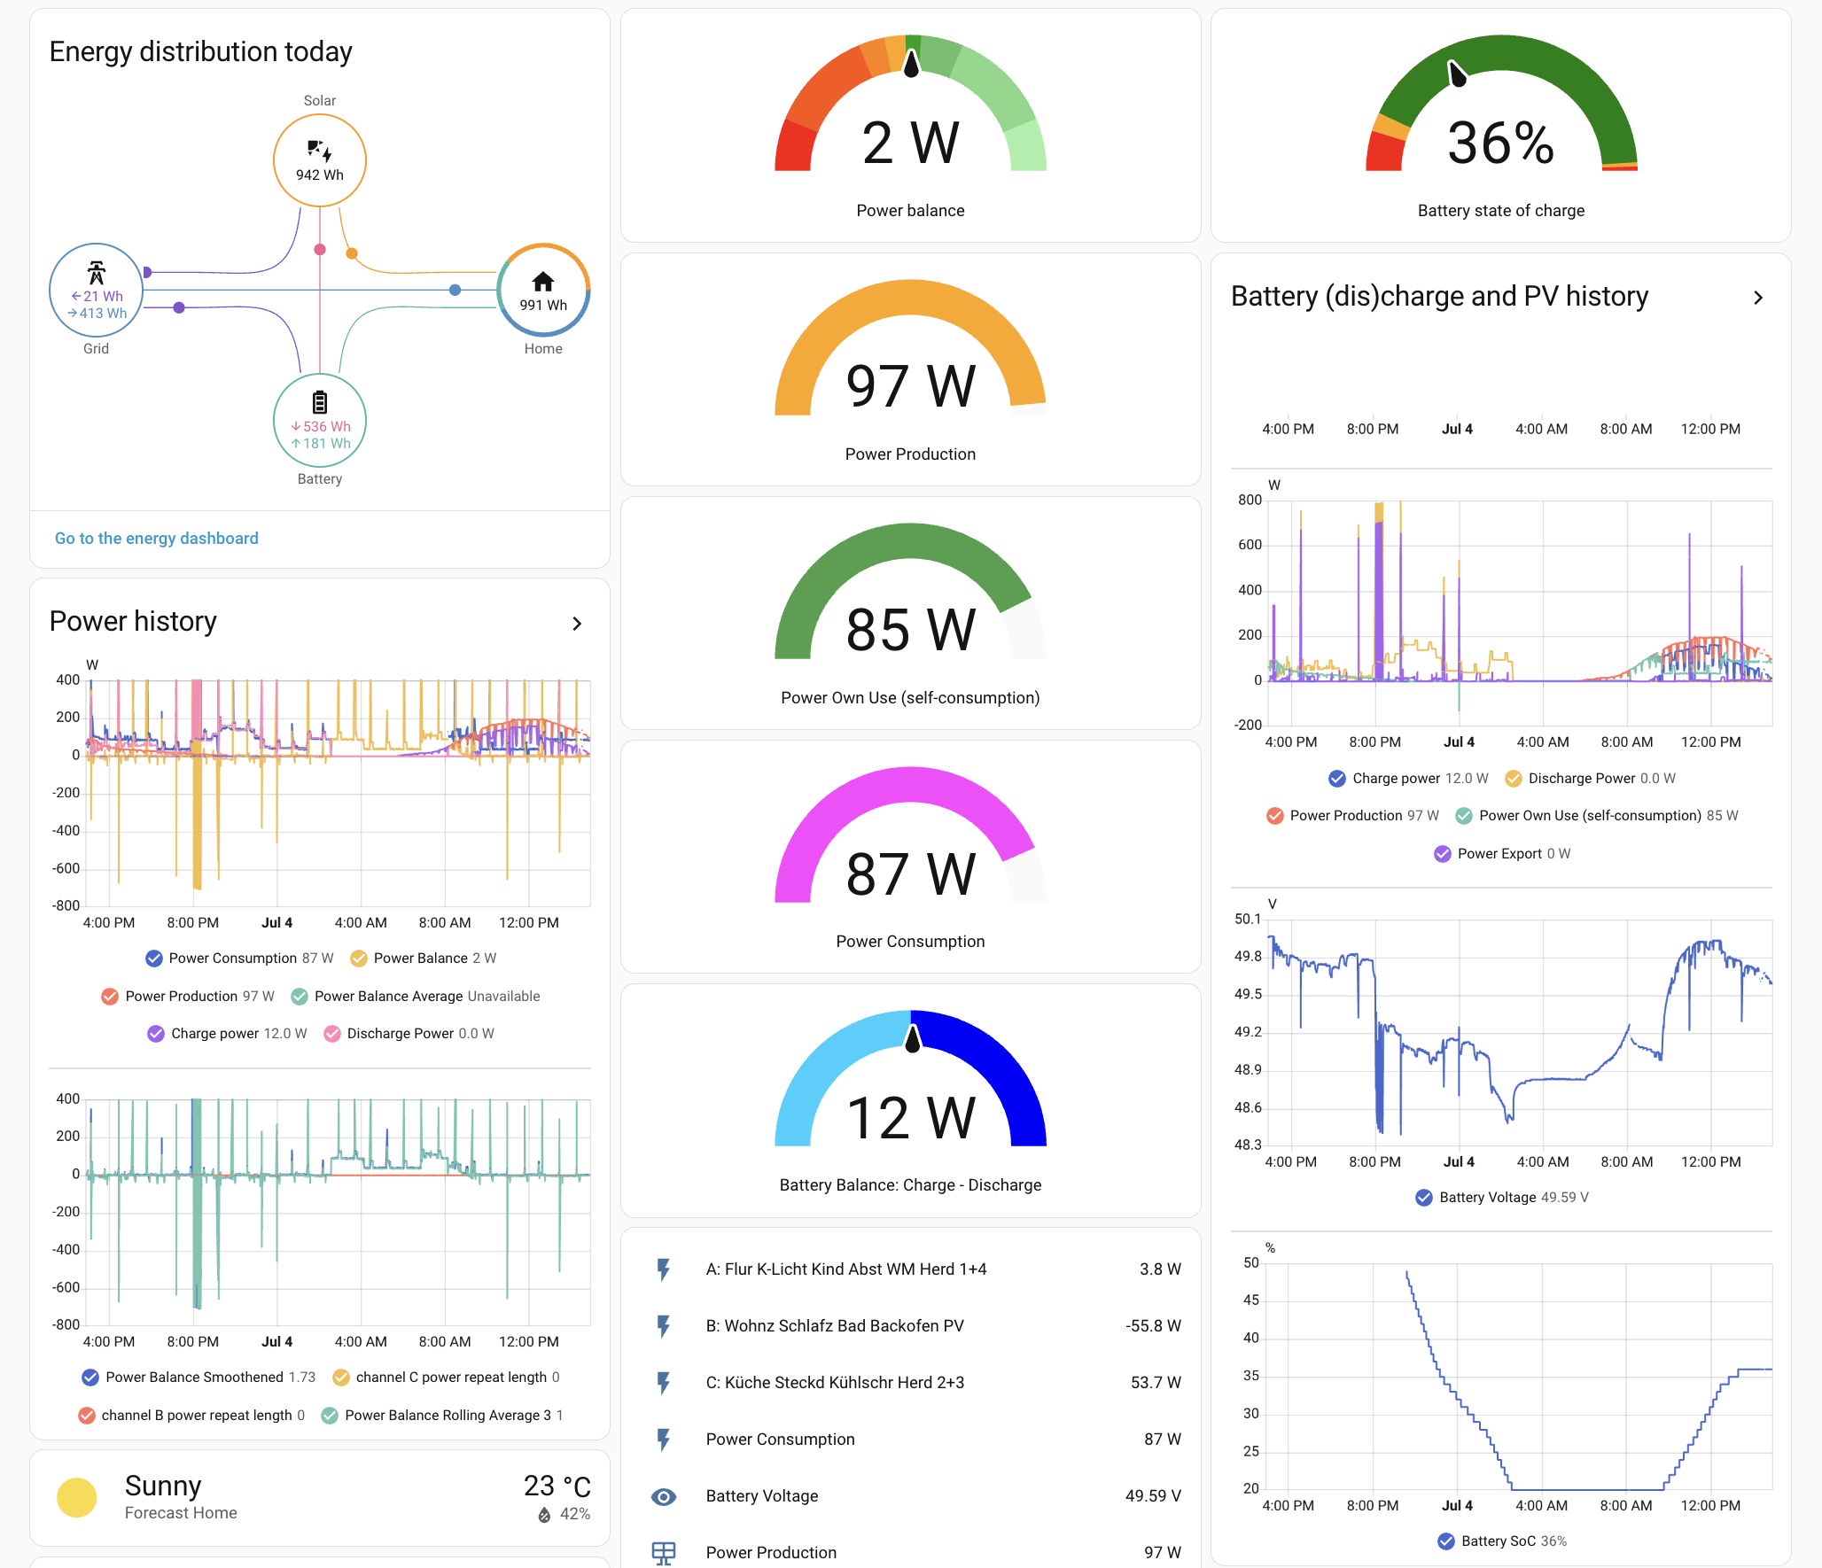
Task: Toggle Discharge Power 0.0 W legend in Power history
Action: (x=409, y=1034)
